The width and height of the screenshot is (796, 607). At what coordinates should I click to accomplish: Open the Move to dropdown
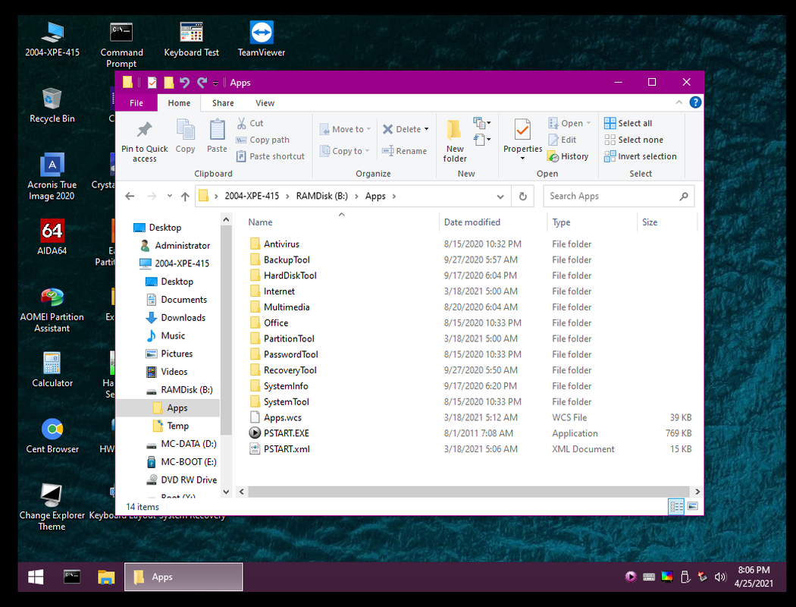point(345,129)
